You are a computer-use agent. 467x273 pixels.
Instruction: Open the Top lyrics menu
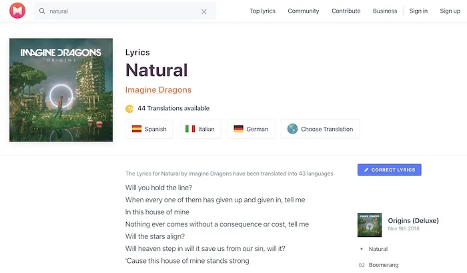click(x=262, y=11)
